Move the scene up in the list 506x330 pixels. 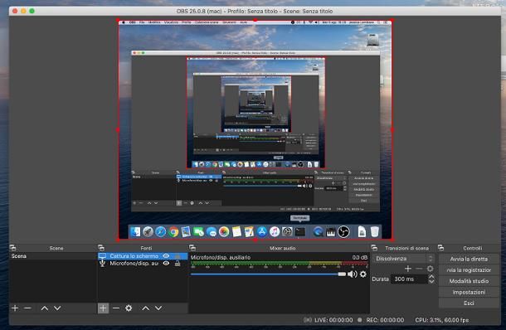pos(45,308)
